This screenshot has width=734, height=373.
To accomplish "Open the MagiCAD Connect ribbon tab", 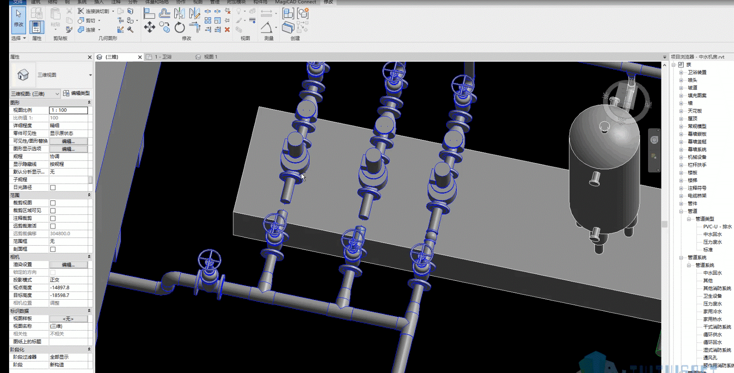I will tap(295, 2).
